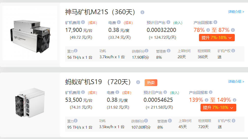Click (74.31 元/天) cost text
This screenshot has height=139, width=248.
(x=81, y=108)
